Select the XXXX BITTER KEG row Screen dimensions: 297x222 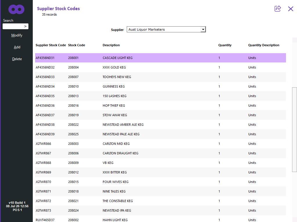[x=160, y=172]
